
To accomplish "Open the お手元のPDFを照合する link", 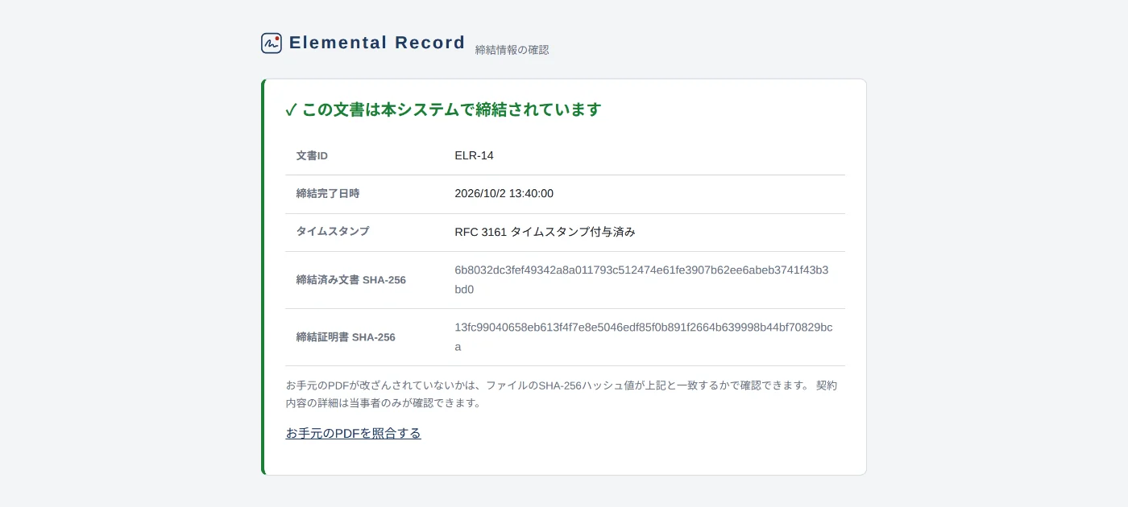I will point(353,433).
